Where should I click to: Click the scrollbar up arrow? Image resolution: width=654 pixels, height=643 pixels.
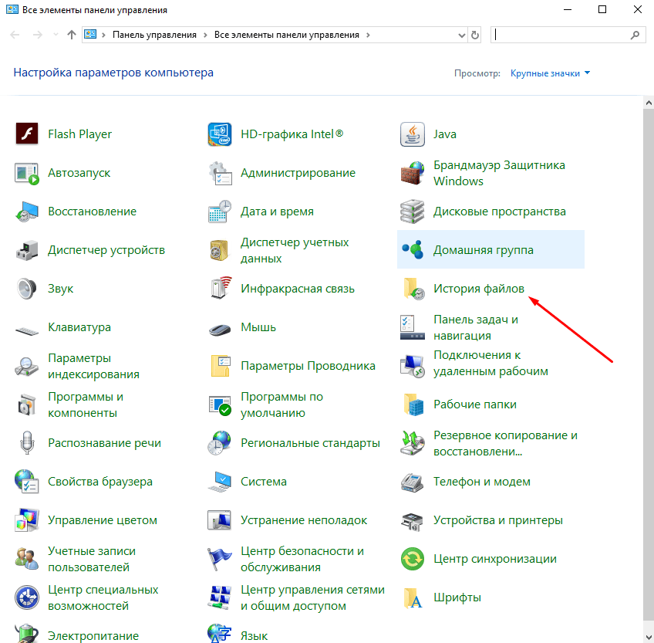click(649, 102)
